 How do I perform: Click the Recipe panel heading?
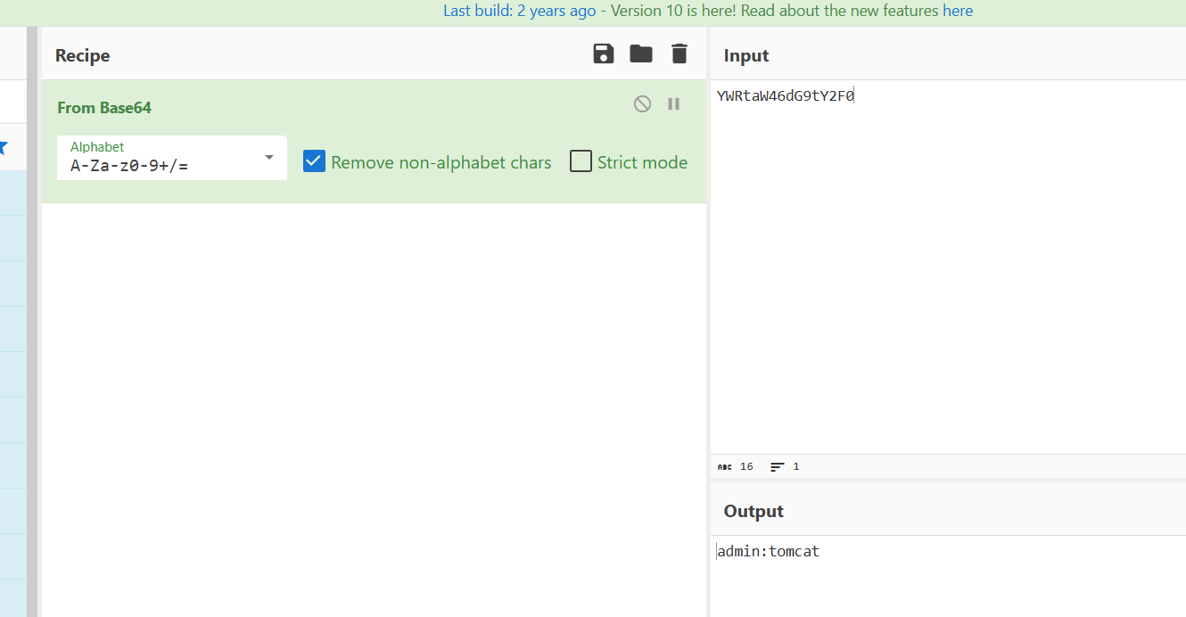(82, 55)
